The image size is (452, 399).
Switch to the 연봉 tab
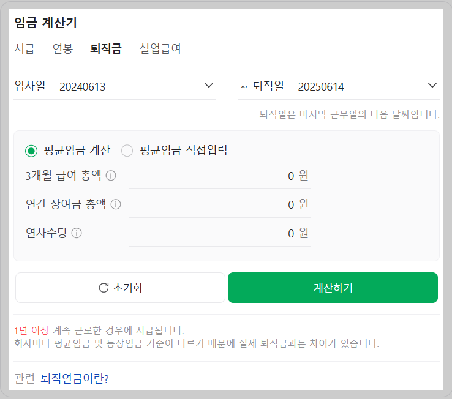[x=62, y=48]
